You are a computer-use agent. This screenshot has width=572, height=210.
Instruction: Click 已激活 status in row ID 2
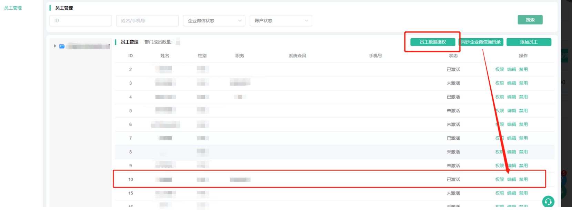pyautogui.click(x=453, y=69)
